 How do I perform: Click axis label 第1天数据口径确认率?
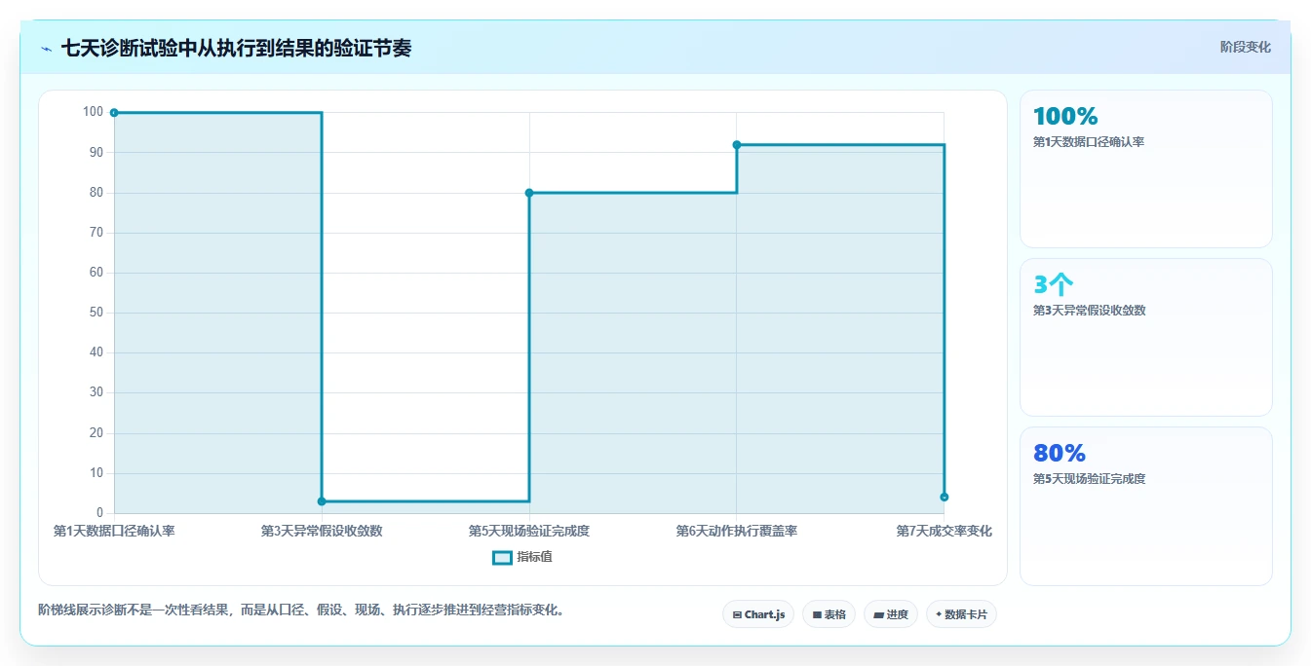(x=114, y=532)
